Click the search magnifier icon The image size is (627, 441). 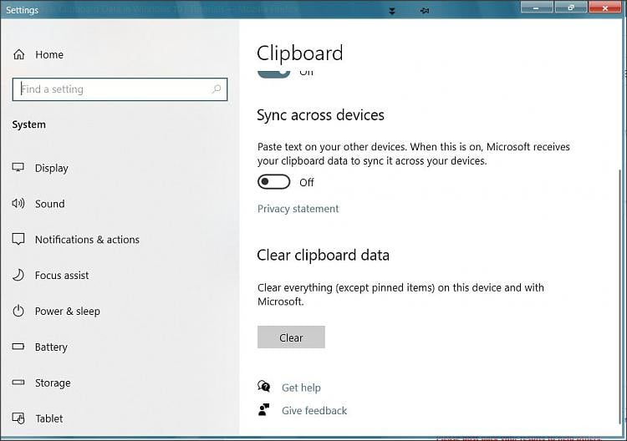[x=217, y=89]
